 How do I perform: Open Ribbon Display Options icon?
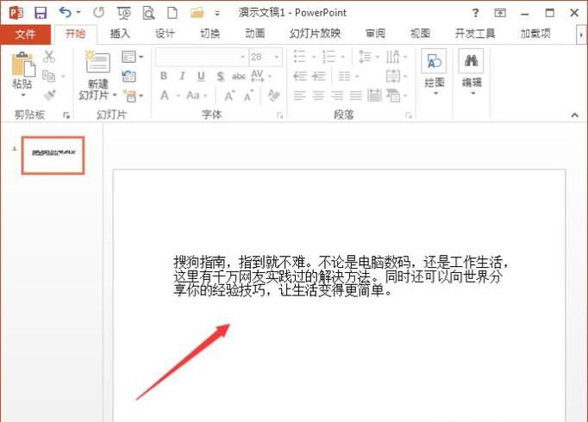500,13
